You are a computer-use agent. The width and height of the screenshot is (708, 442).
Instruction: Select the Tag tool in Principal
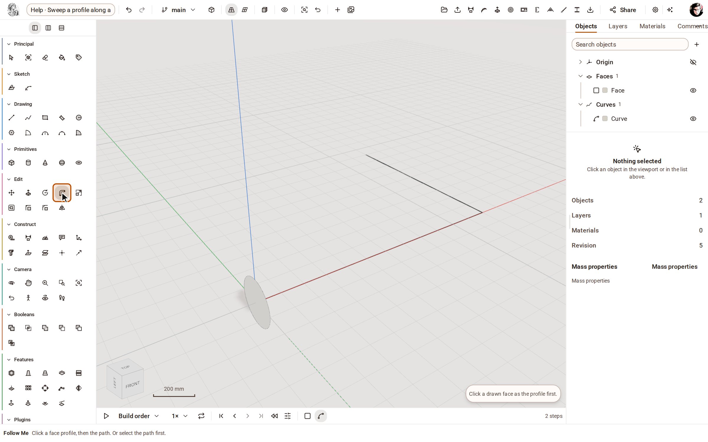[79, 57]
